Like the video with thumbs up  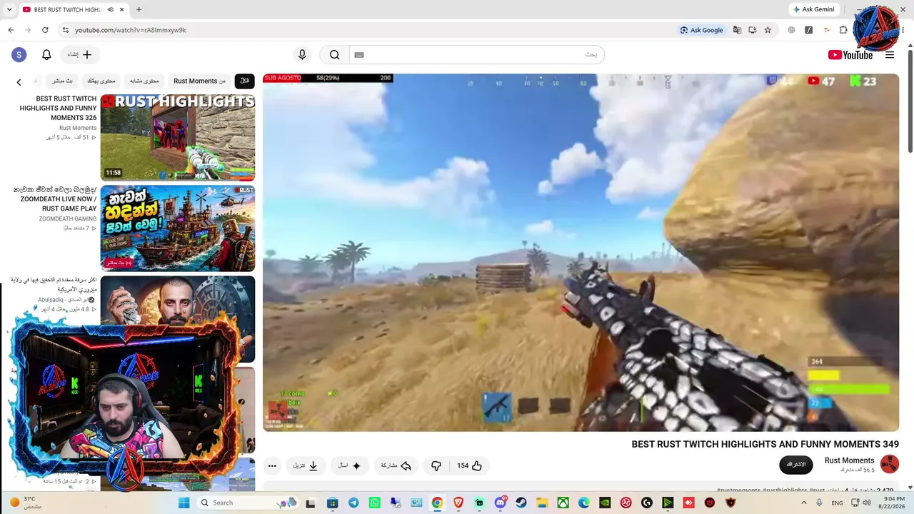(x=470, y=466)
